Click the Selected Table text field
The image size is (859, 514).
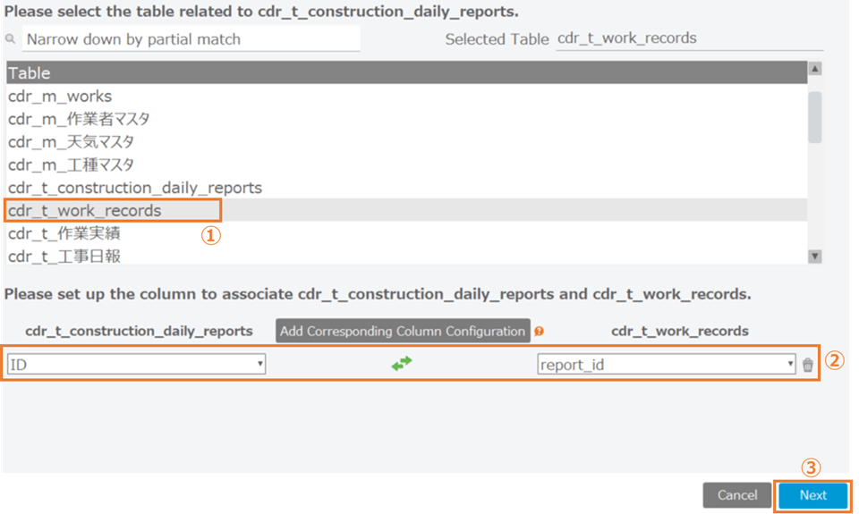688,38
